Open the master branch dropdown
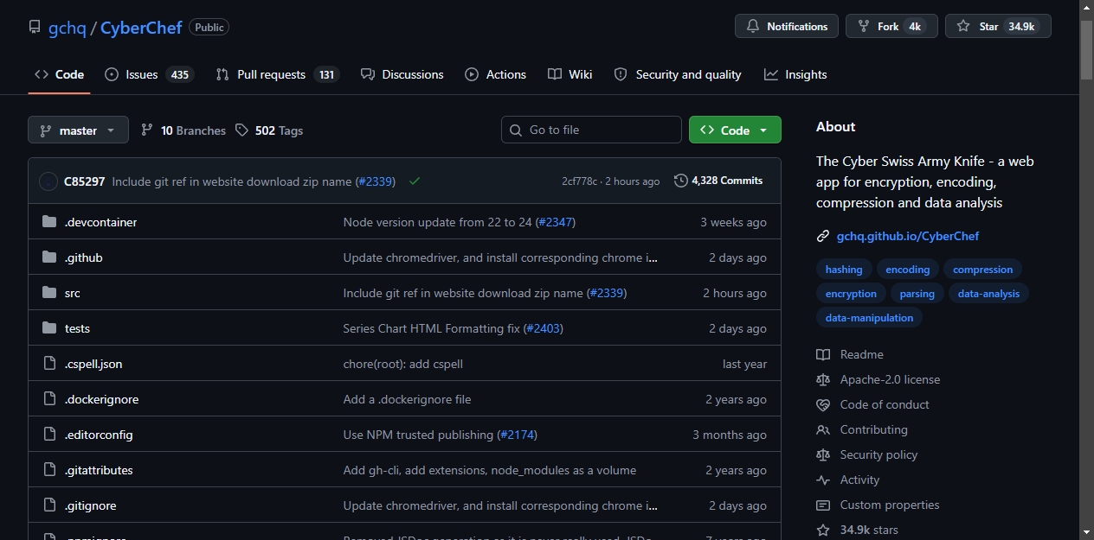The width and height of the screenshot is (1094, 540). (x=78, y=130)
